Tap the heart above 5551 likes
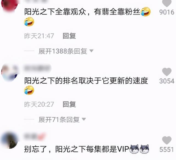 pyautogui.click(x=167, y=140)
